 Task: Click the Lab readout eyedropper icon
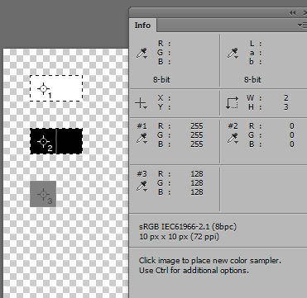click(x=233, y=53)
